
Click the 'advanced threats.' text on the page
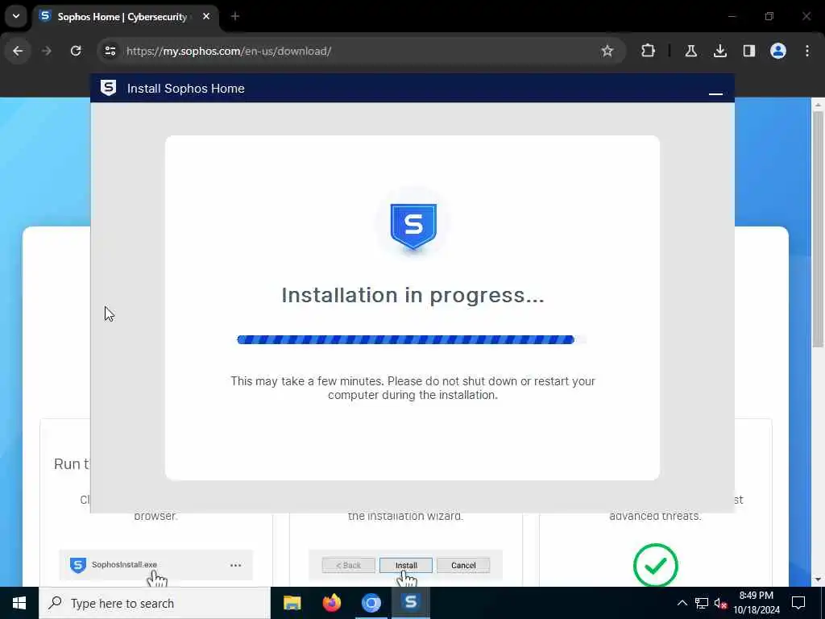pyautogui.click(x=655, y=517)
